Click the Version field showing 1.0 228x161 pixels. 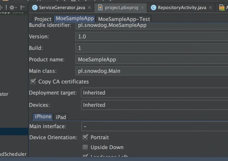tap(152, 37)
